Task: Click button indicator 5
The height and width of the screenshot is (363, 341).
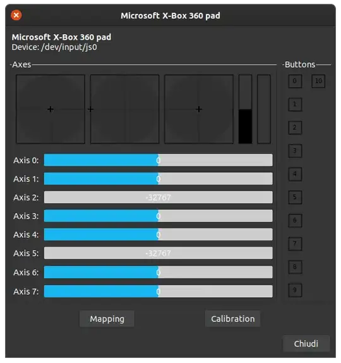Action: tap(295, 197)
